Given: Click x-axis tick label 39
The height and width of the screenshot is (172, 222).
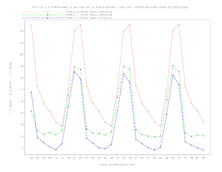Looking at the screenshot, I should [x=111, y=158].
